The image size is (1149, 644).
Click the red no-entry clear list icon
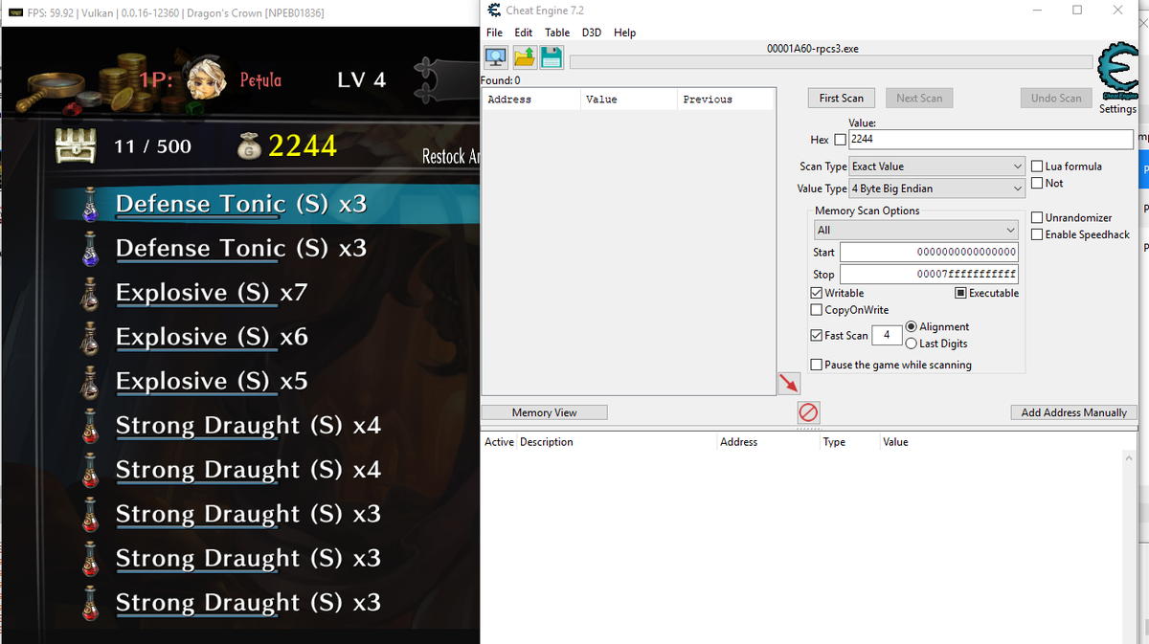tap(808, 412)
